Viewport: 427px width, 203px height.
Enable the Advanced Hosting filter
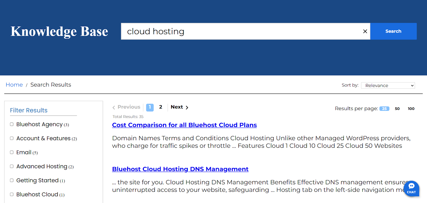click(x=12, y=166)
